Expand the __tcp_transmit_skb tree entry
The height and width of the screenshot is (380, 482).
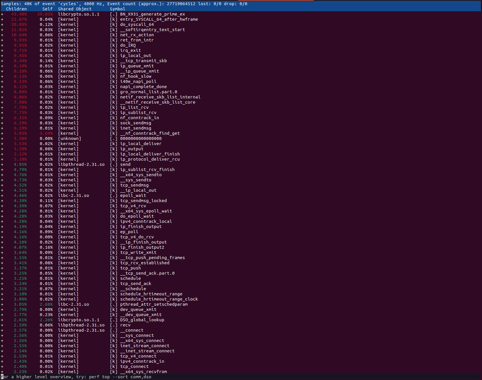click(x=2, y=60)
